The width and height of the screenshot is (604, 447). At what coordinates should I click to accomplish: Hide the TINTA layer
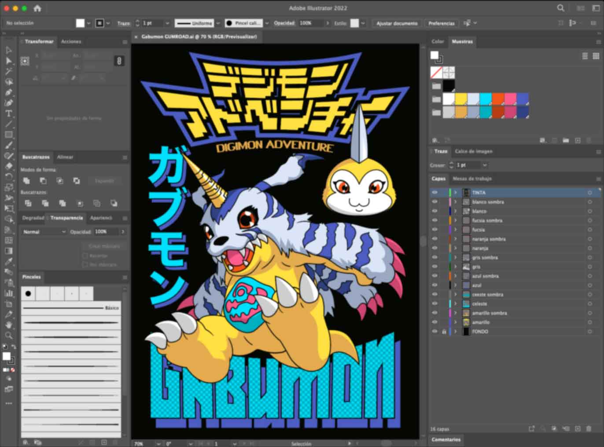[x=435, y=192]
